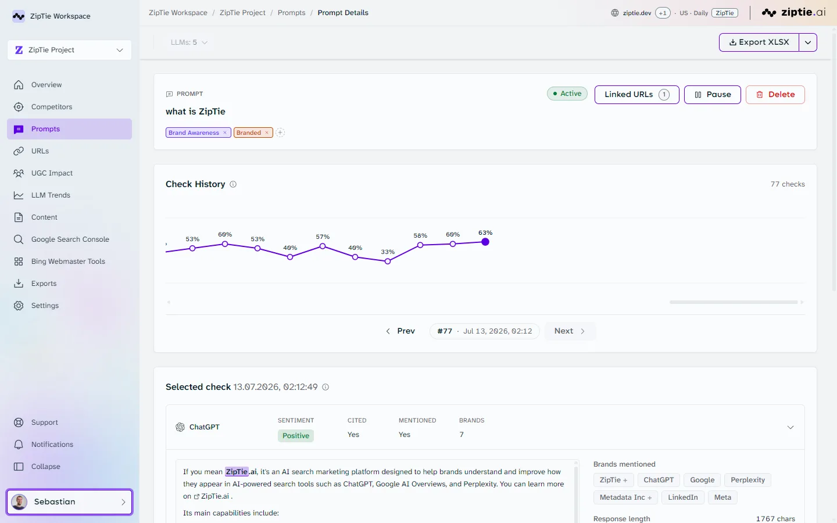Click the Bing Webmaster Tools grid icon
837x523 pixels.
[x=19, y=261]
